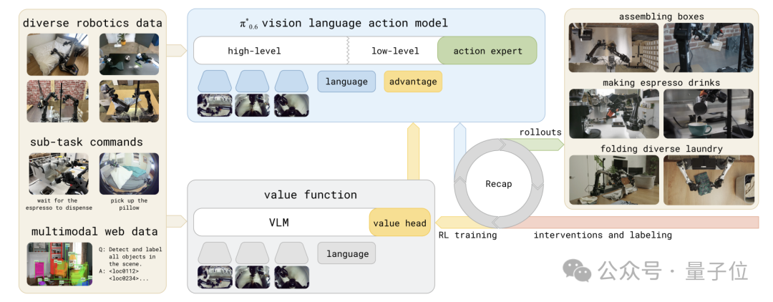773x302 pixels.
Task: Click the yellow advantage box
Action: coord(413,82)
